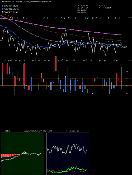Click the 36.22 current price label
The image size is (132, 175).
pos(124,47)
